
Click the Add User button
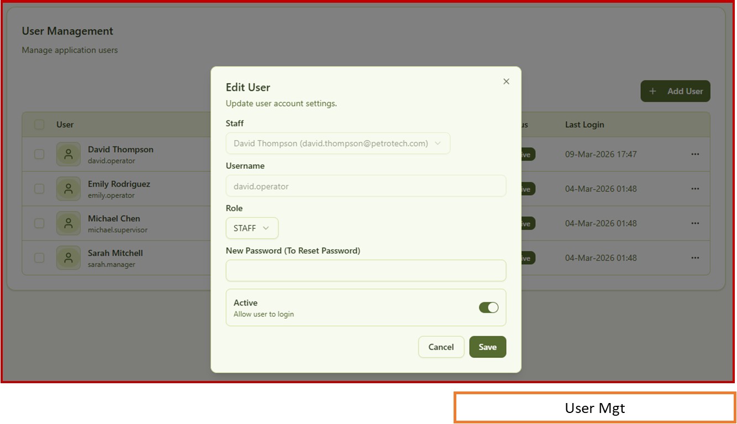(x=675, y=92)
